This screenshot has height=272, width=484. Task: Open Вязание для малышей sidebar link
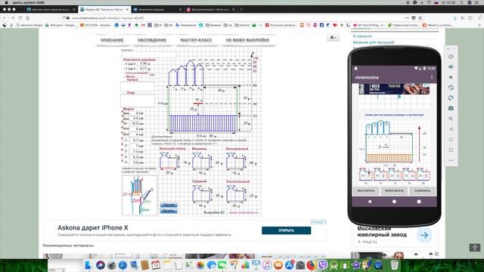tap(374, 42)
